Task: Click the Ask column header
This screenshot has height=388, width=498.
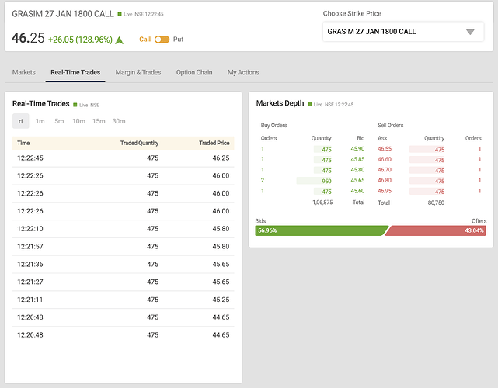Action: point(382,138)
